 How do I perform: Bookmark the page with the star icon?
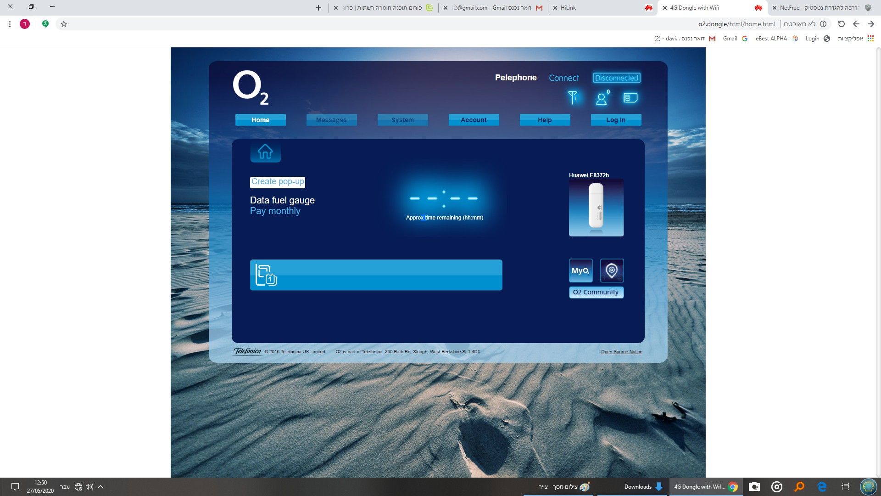(x=64, y=24)
